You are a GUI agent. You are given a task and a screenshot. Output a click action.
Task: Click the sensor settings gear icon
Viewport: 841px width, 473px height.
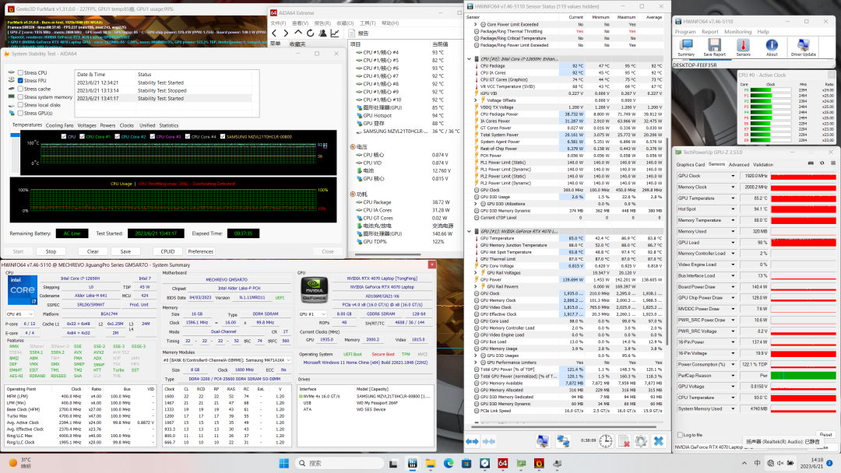coord(640,441)
